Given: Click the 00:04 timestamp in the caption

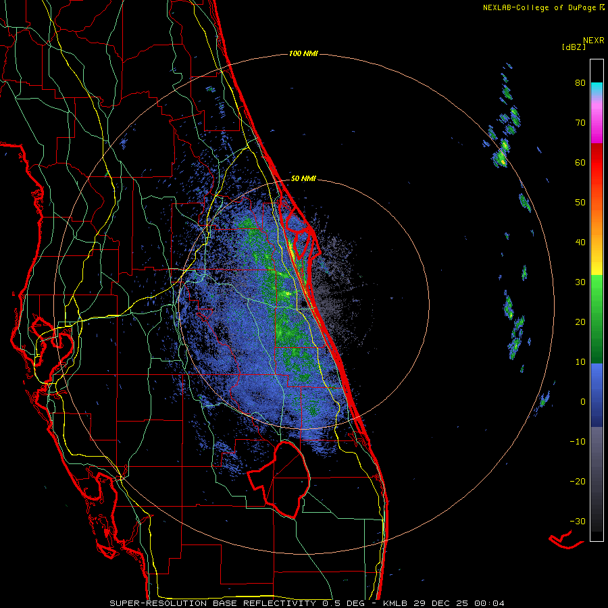Looking at the screenshot, I should pyautogui.click(x=488, y=603).
